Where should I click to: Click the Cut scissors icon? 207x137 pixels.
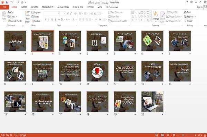[x=9, y=12]
